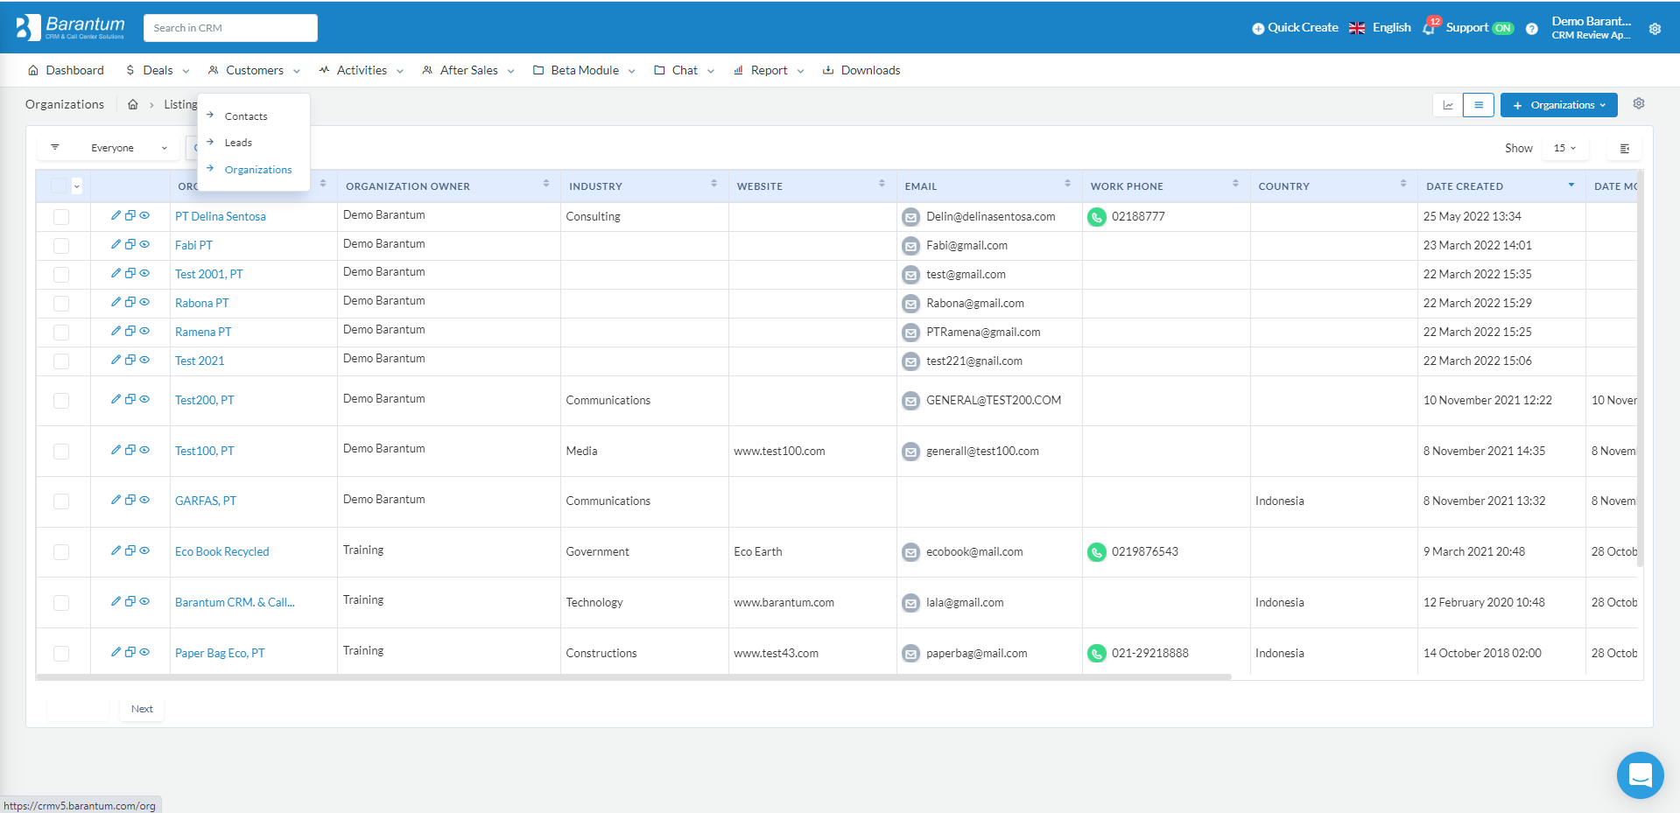Sort by Date Created column

click(1501, 186)
